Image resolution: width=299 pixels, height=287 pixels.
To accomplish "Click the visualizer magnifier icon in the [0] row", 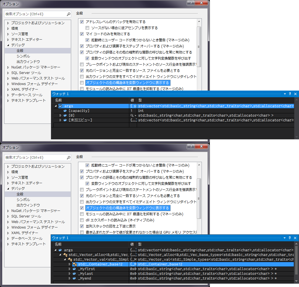I will [132, 115].
